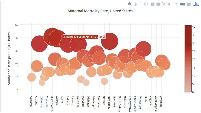
Task: Click the y-axis title Number of Death
Action: click(9, 59)
